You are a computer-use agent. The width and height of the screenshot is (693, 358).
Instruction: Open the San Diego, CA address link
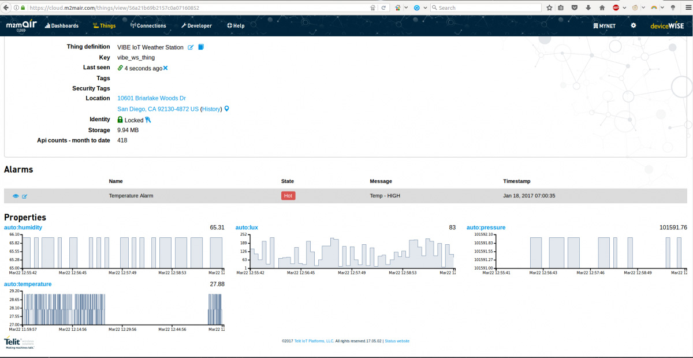(x=158, y=109)
